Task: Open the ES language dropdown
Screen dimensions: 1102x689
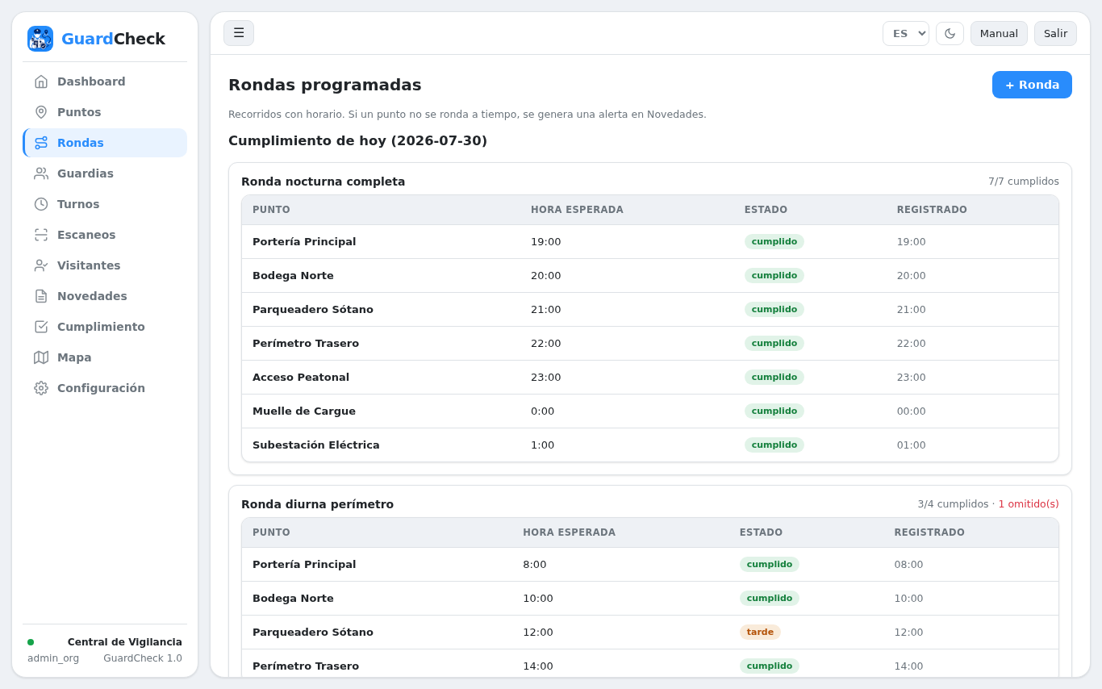Action: pyautogui.click(x=906, y=33)
